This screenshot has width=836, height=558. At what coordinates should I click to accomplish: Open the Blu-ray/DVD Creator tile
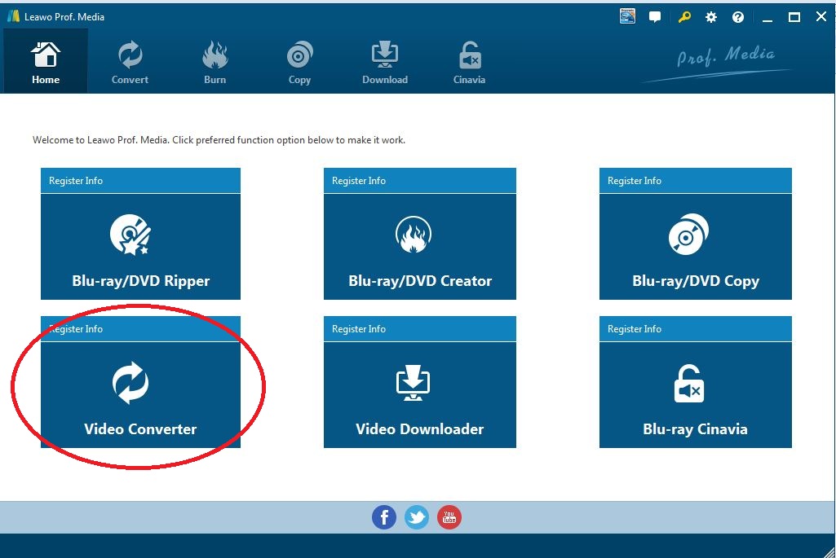[x=419, y=246]
